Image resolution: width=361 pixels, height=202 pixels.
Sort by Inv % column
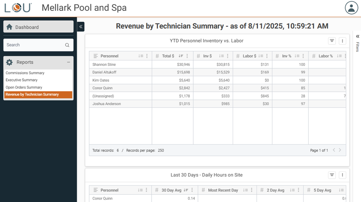pyautogui.click(x=297, y=56)
